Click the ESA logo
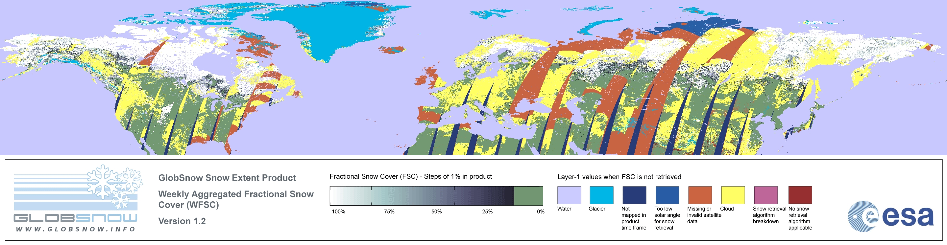This screenshot has height=245, width=947. coord(891,216)
